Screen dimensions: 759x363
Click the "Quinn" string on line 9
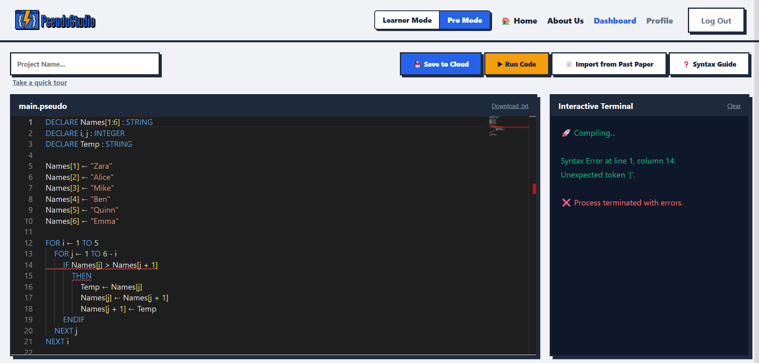pos(104,210)
